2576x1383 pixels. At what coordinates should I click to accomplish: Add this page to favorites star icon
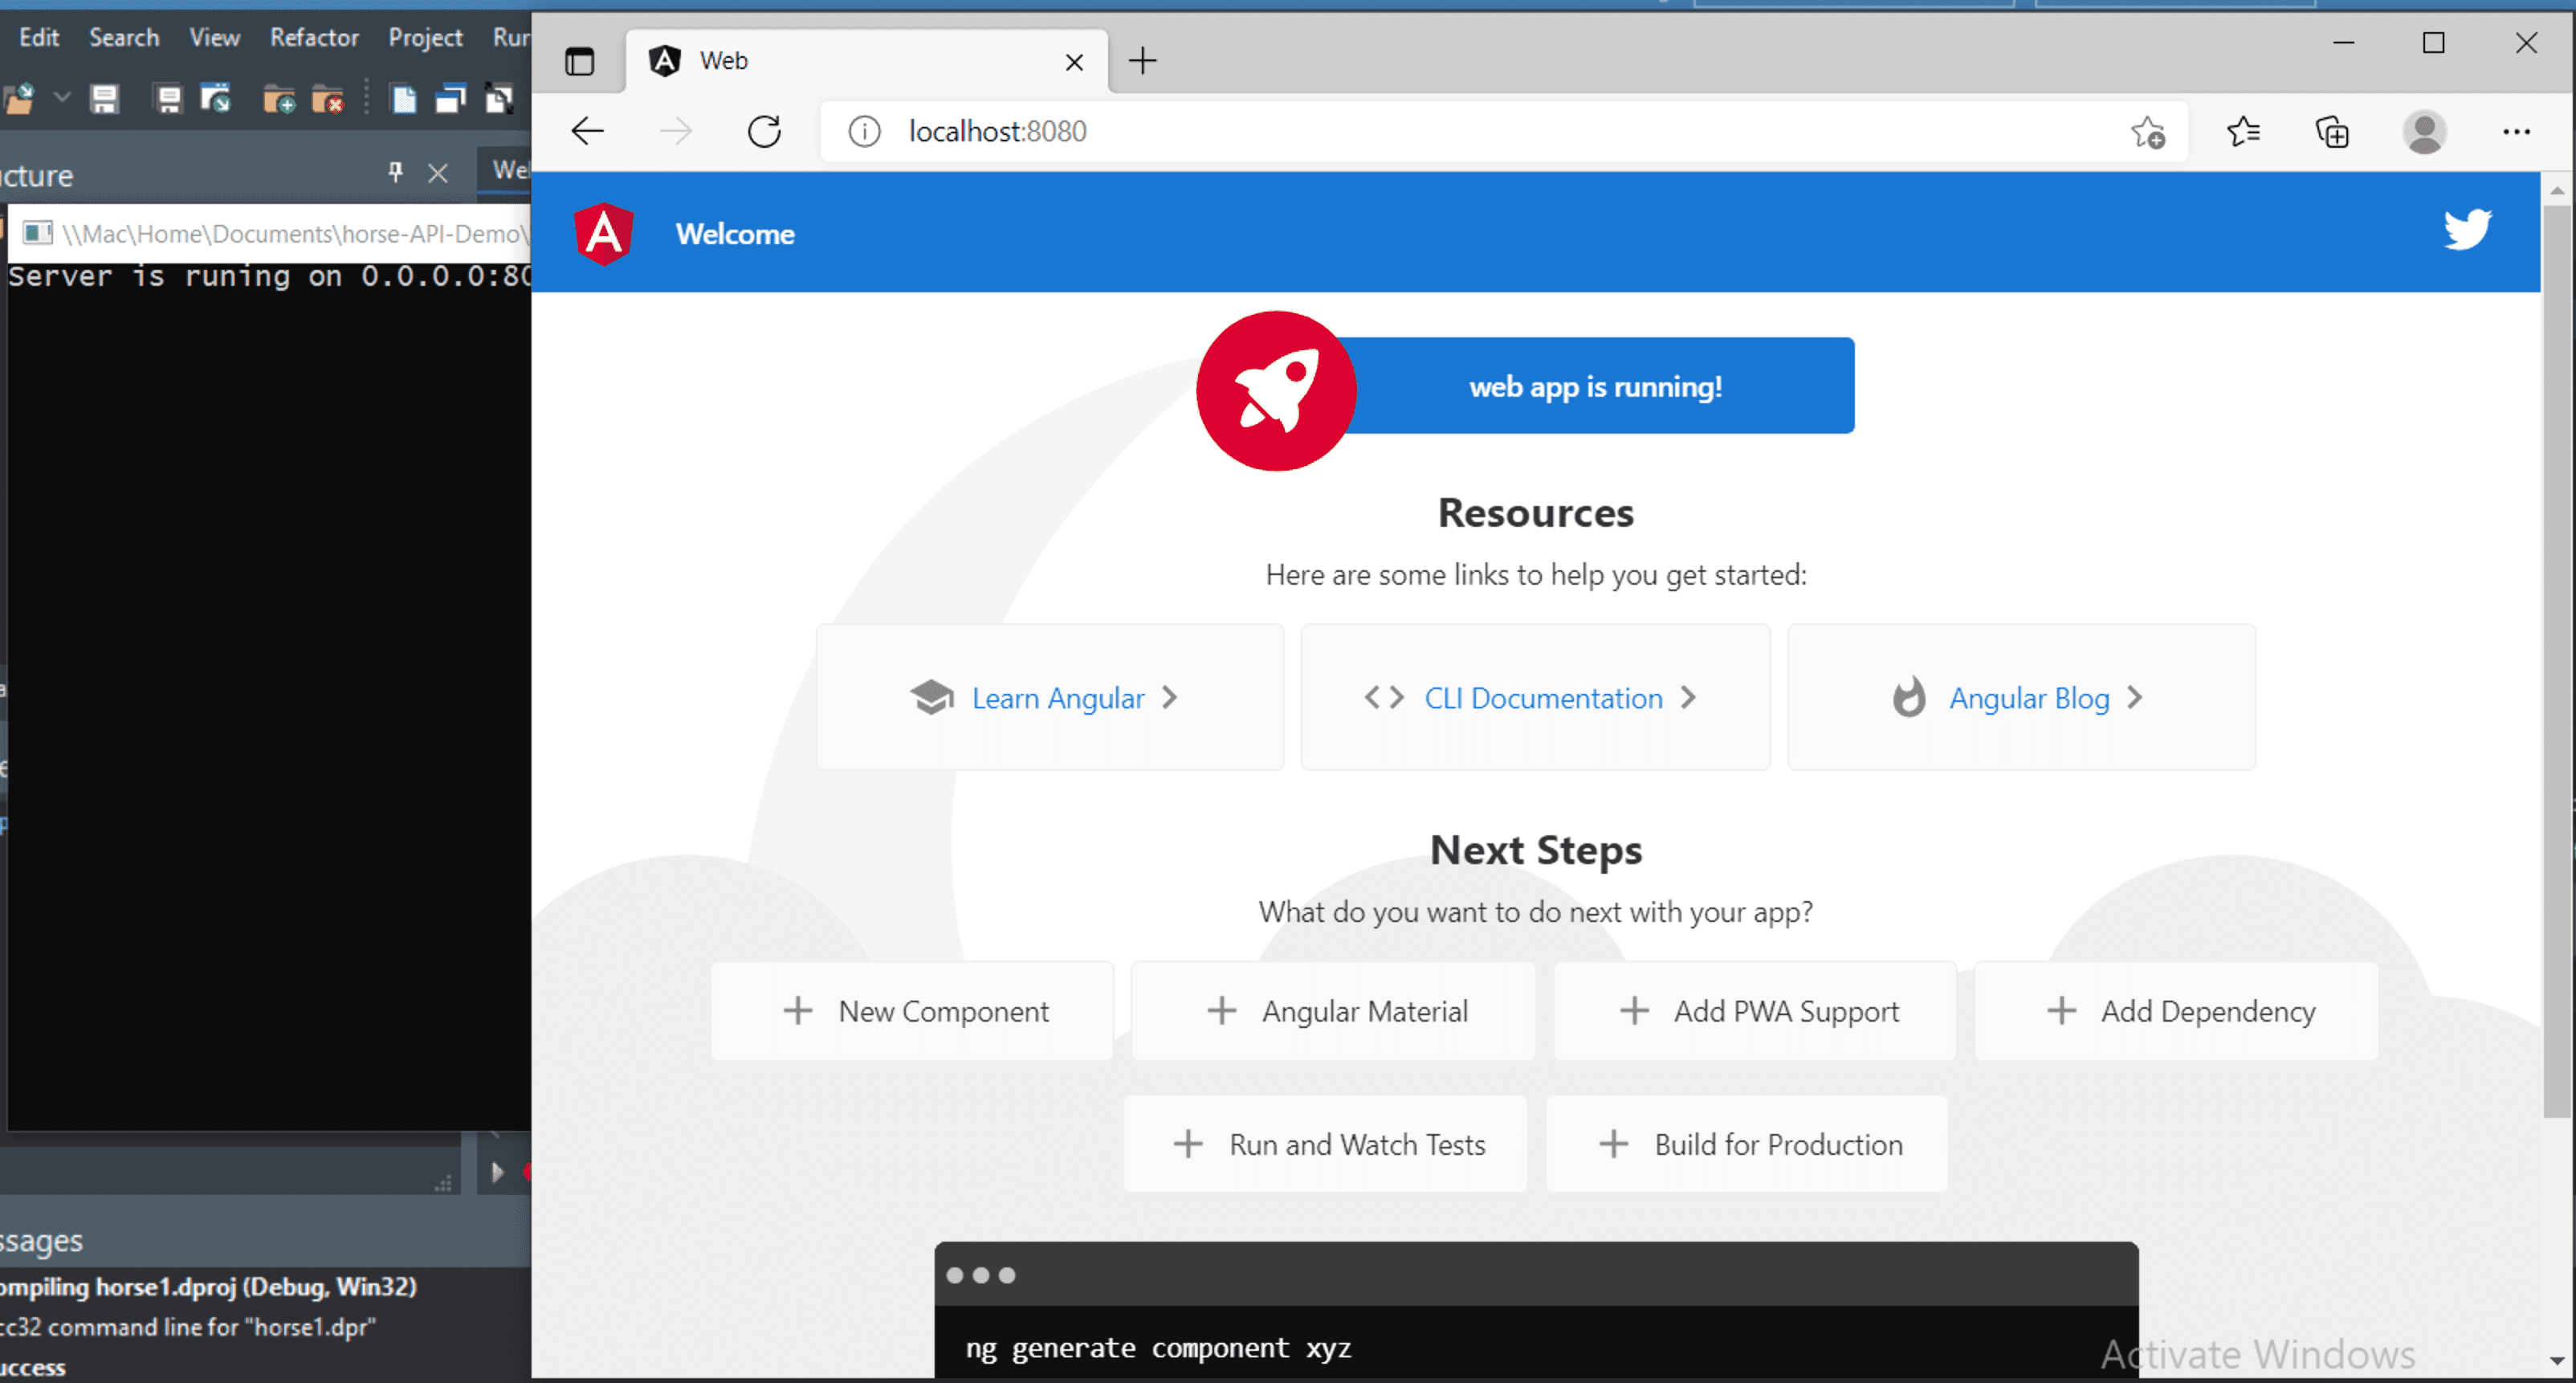(2148, 132)
